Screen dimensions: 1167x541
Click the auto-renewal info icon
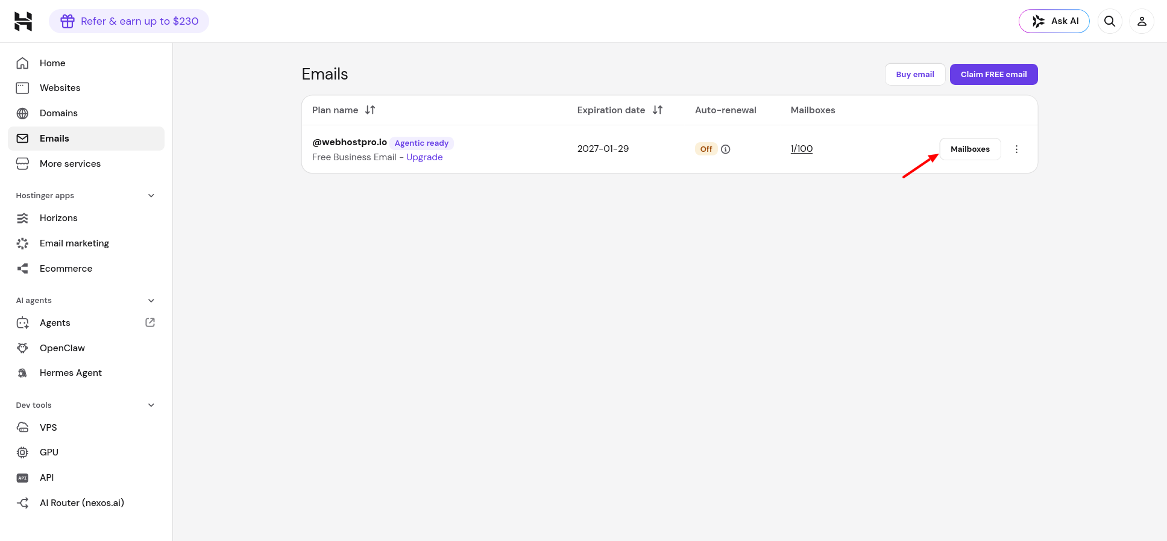pyautogui.click(x=726, y=149)
